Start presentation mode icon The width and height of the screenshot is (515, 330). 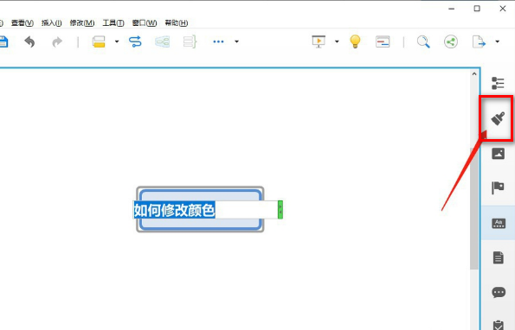coord(319,41)
